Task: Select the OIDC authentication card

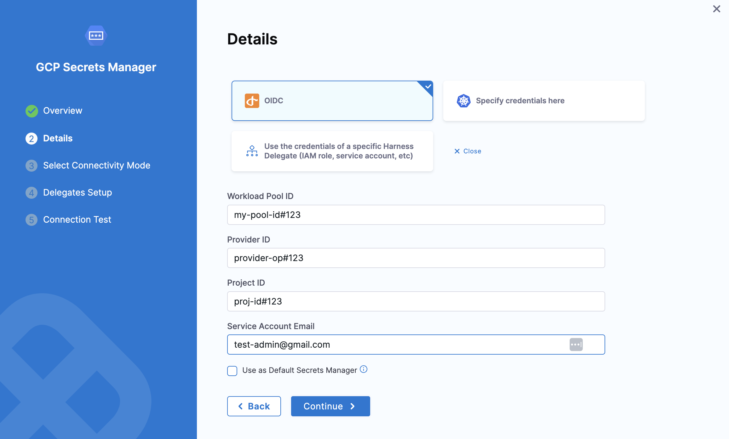Action: [332, 101]
